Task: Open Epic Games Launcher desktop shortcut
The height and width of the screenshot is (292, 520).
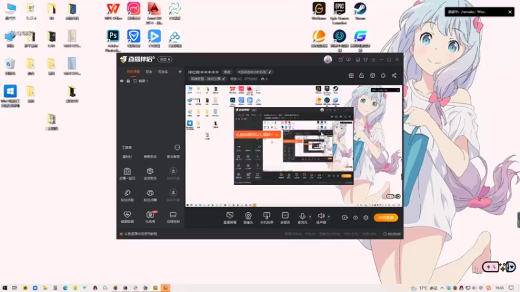Action: tap(339, 13)
